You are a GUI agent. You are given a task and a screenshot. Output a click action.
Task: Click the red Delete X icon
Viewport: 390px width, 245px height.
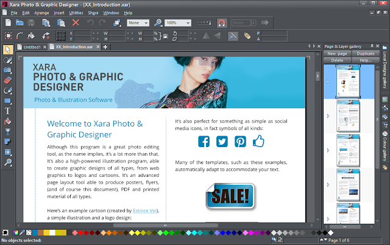pyautogui.click(x=76, y=23)
